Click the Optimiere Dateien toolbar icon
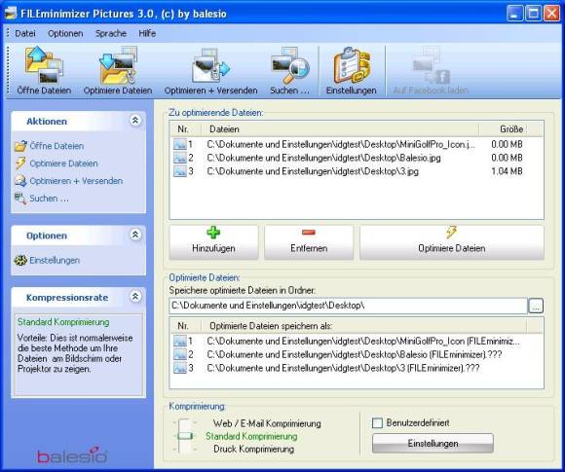Image resolution: width=565 pixels, height=472 pixels. (x=118, y=65)
